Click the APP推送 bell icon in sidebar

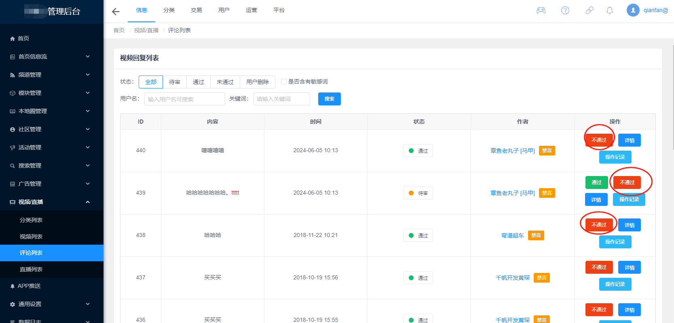pyautogui.click(x=13, y=286)
